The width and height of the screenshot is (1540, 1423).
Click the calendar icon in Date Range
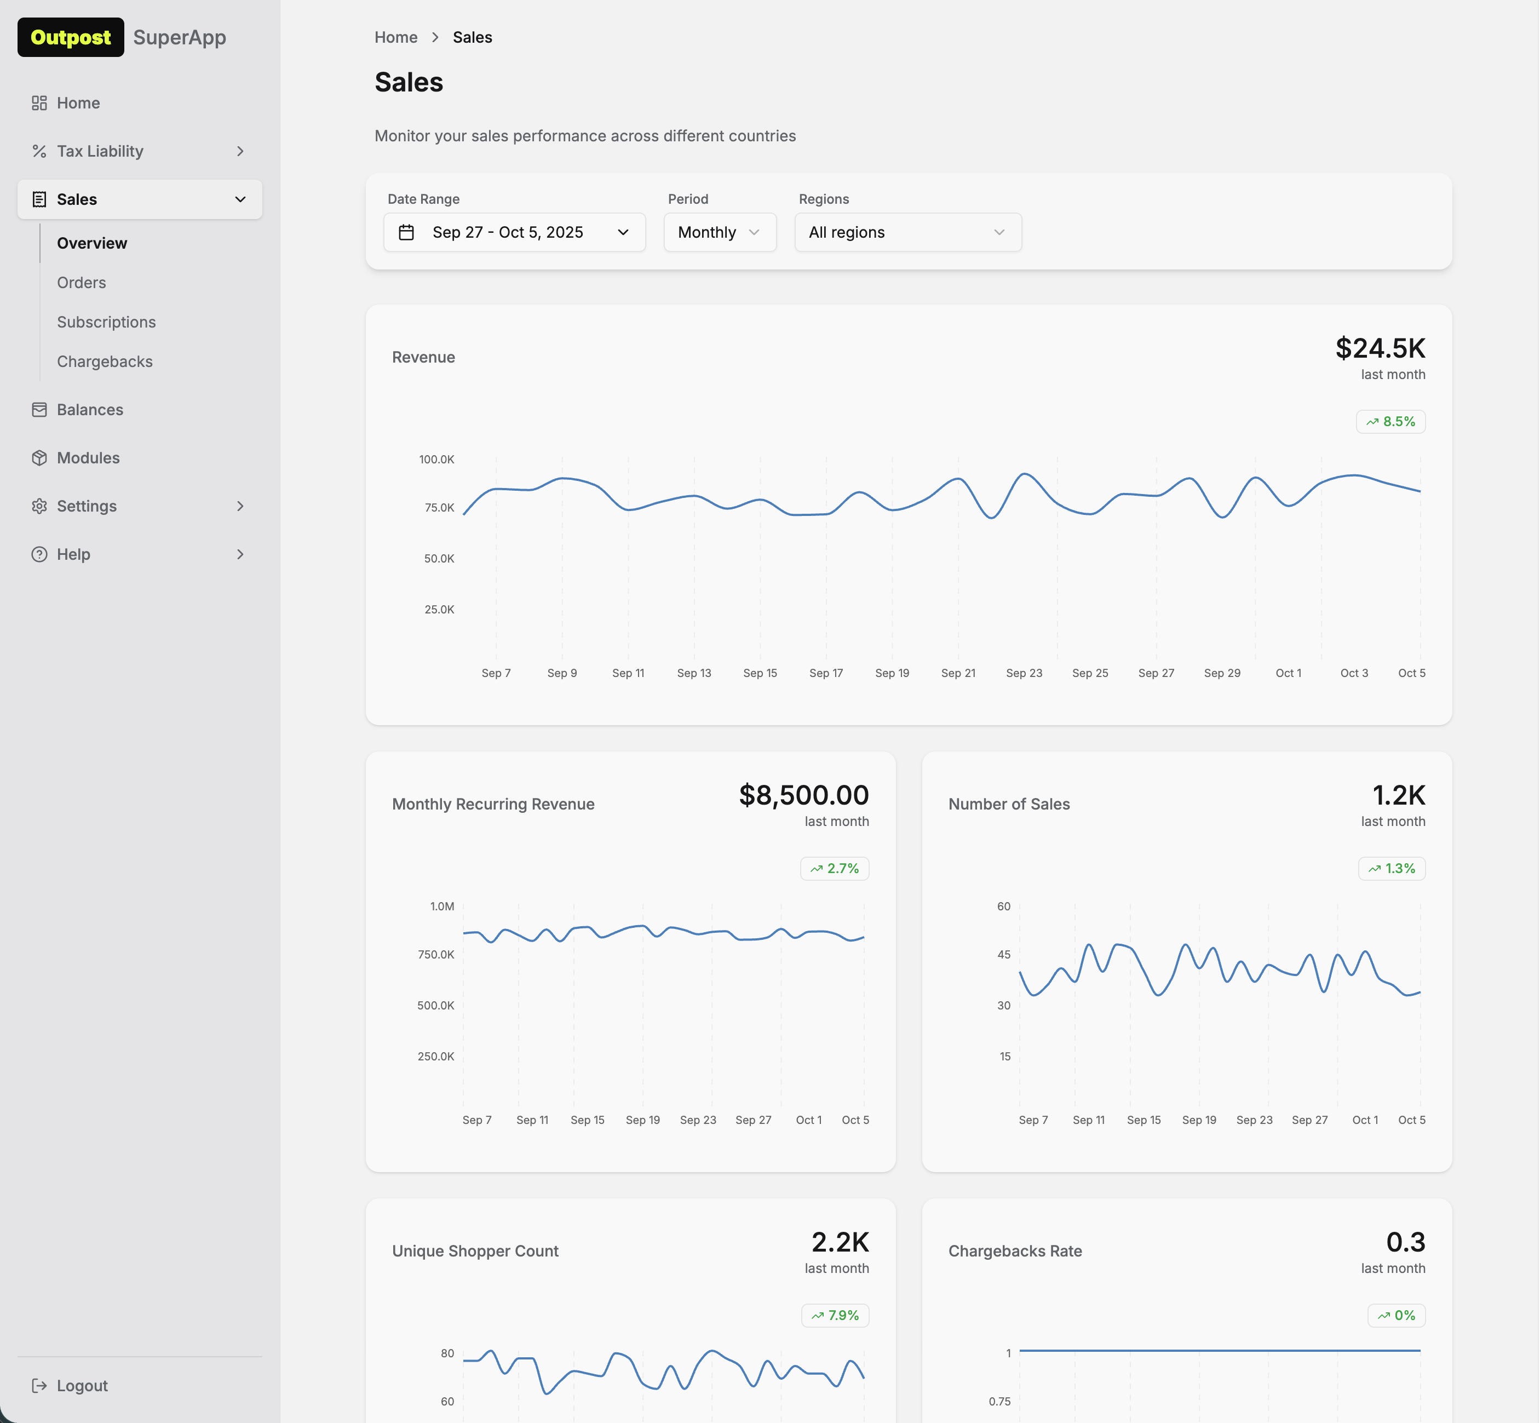pos(406,233)
